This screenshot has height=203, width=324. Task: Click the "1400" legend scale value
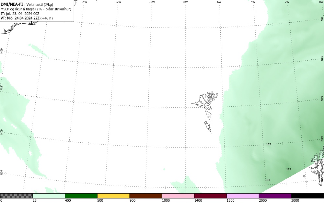click(198, 200)
